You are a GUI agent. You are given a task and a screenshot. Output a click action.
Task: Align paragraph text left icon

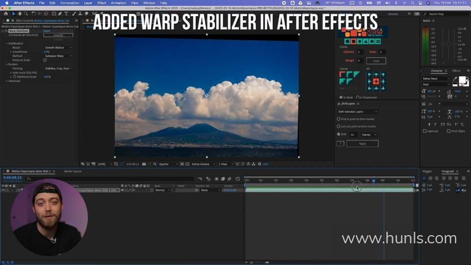click(x=424, y=179)
